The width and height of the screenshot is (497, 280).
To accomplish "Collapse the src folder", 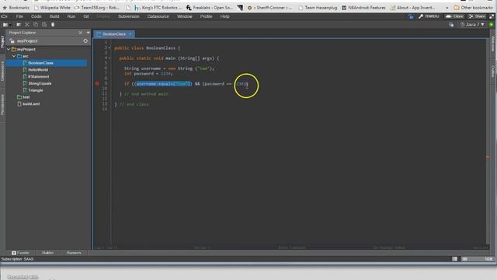I will point(14,56).
